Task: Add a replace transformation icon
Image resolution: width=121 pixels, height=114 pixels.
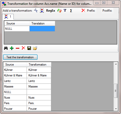Action: coord(59,11)
